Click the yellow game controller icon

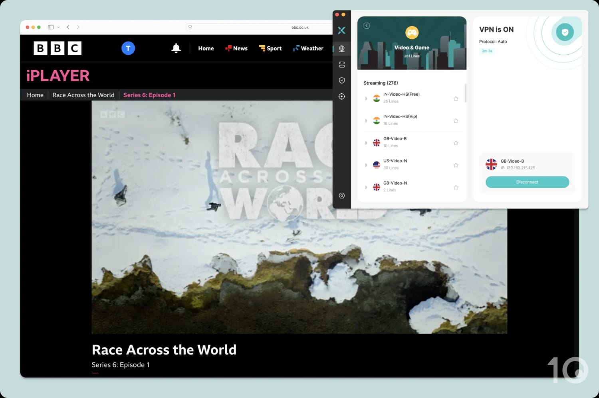(412, 32)
